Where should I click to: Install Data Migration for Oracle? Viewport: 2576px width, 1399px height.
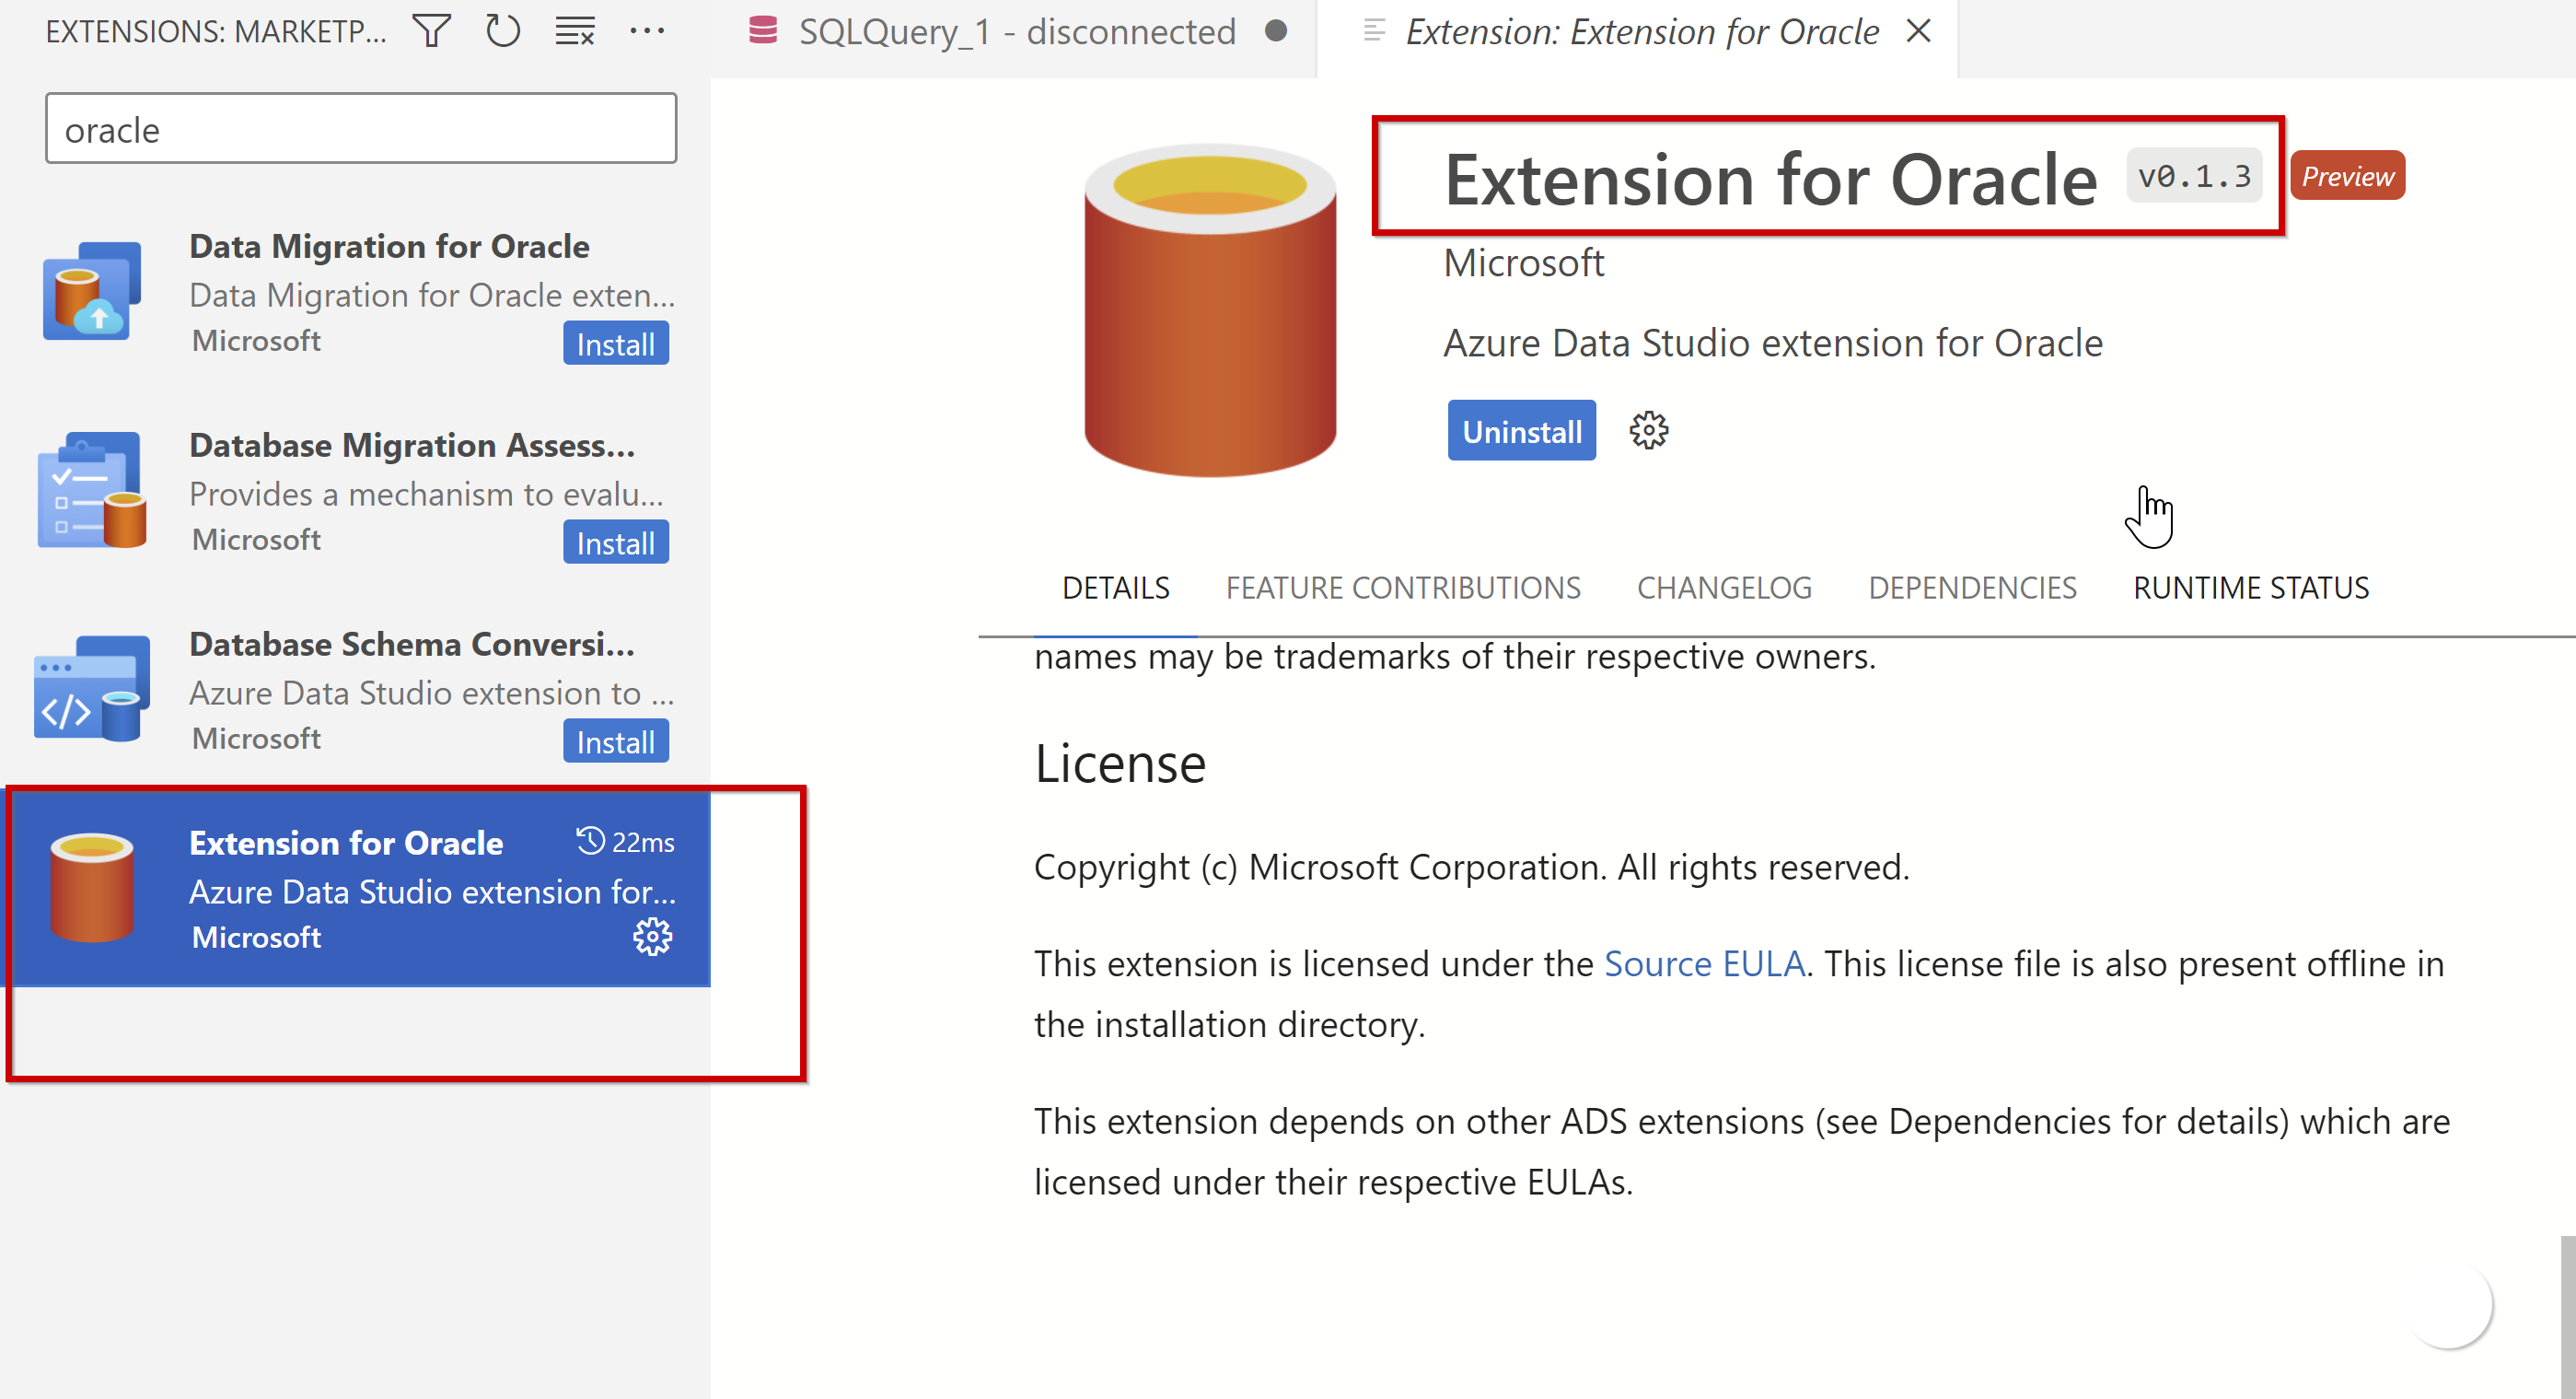615,344
